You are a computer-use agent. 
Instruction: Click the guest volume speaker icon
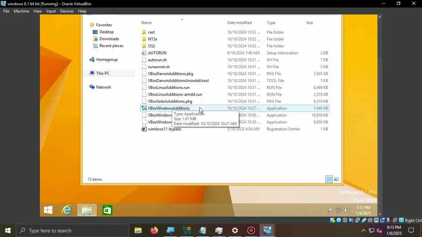pos(347,210)
